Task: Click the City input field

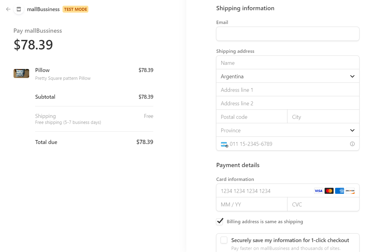Action: point(323,117)
